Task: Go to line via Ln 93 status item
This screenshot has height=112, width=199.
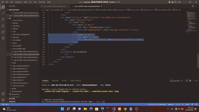Action: click(157, 104)
